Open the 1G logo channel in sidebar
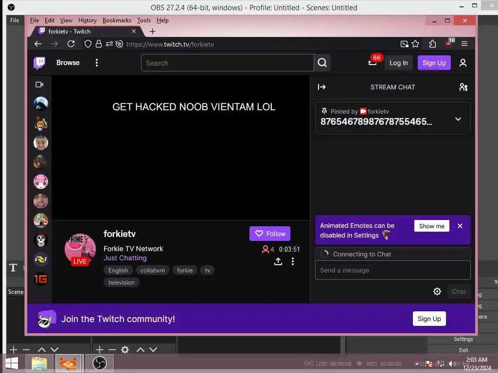 [x=41, y=279]
